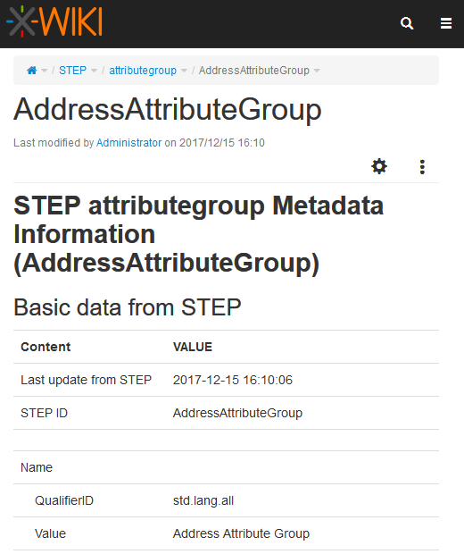
Task: Click the Basic data from STEP heading
Action: [128, 307]
